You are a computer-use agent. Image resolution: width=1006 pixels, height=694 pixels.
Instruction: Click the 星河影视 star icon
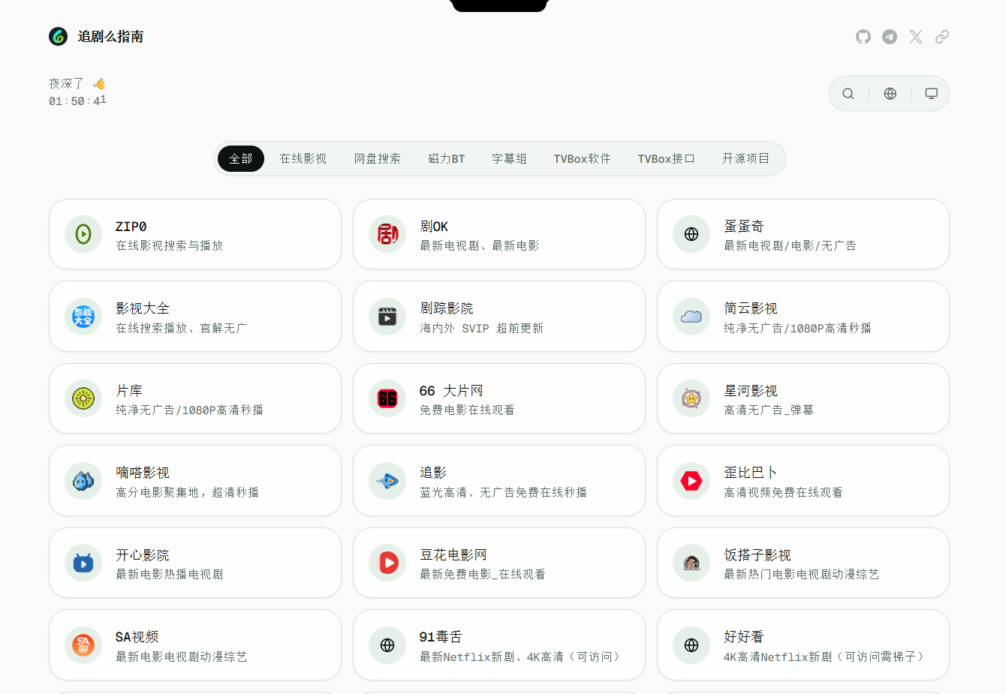tap(691, 398)
